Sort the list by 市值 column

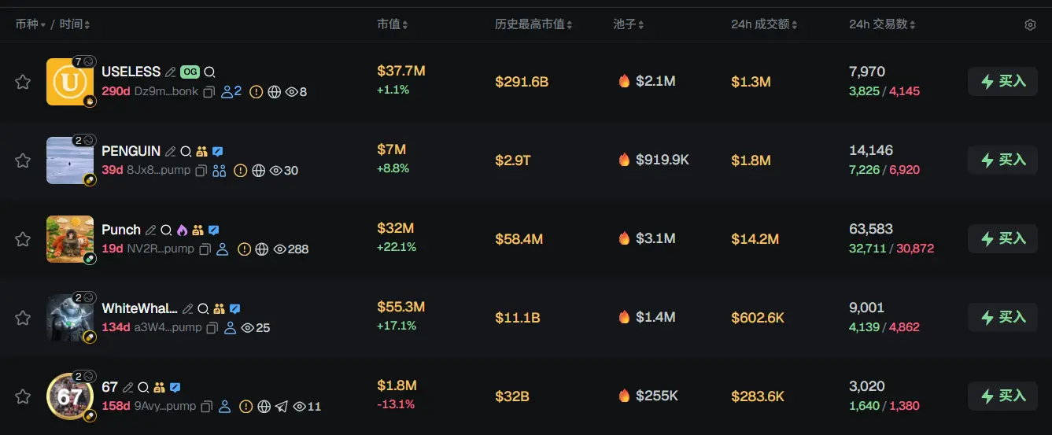(x=392, y=25)
